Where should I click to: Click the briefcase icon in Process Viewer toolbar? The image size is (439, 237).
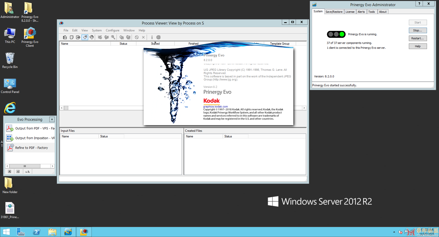pos(65,37)
